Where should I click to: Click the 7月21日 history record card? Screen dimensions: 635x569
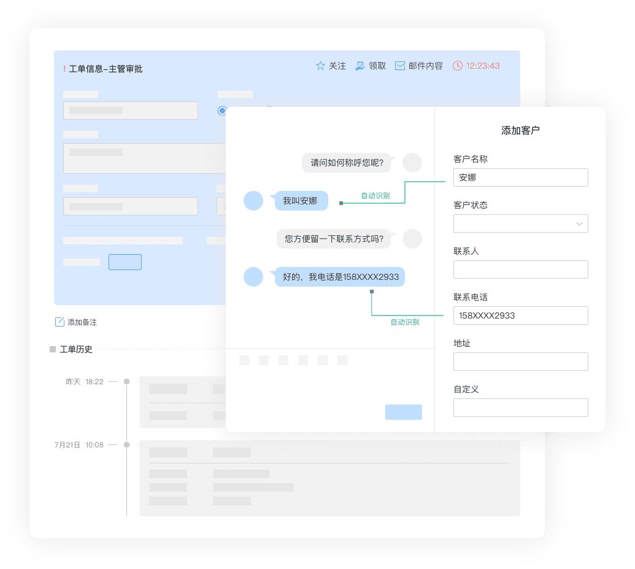point(329,478)
